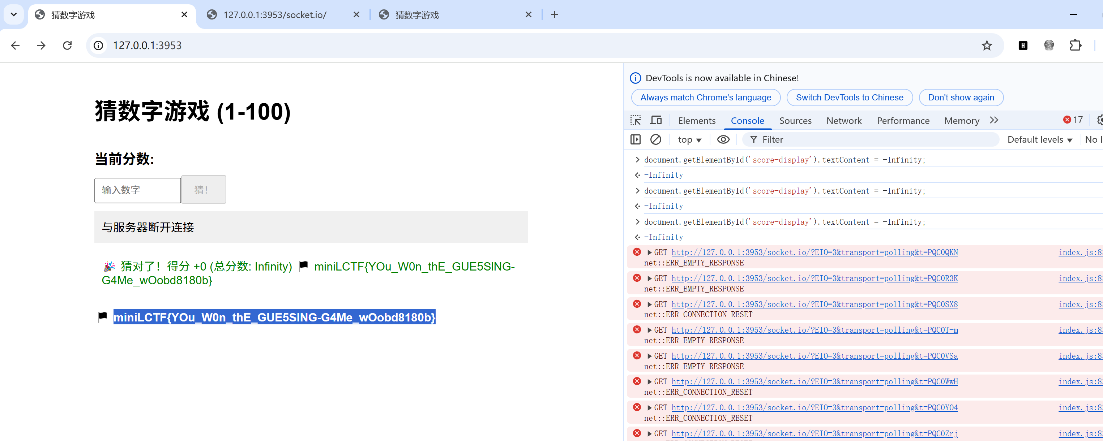The width and height of the screenshot is (1103, 441).
Task: Go back to the previous page
Action: click(x=16, y=46)
